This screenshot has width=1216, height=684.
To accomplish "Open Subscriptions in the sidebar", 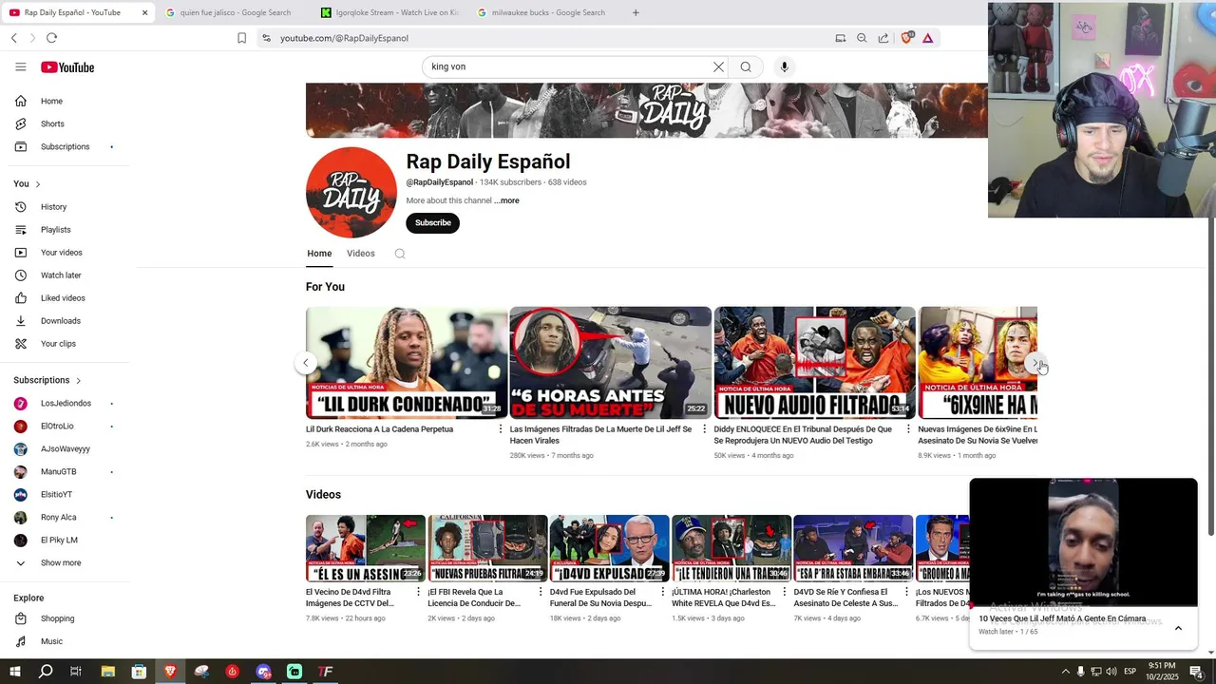I will pos(66,146).
